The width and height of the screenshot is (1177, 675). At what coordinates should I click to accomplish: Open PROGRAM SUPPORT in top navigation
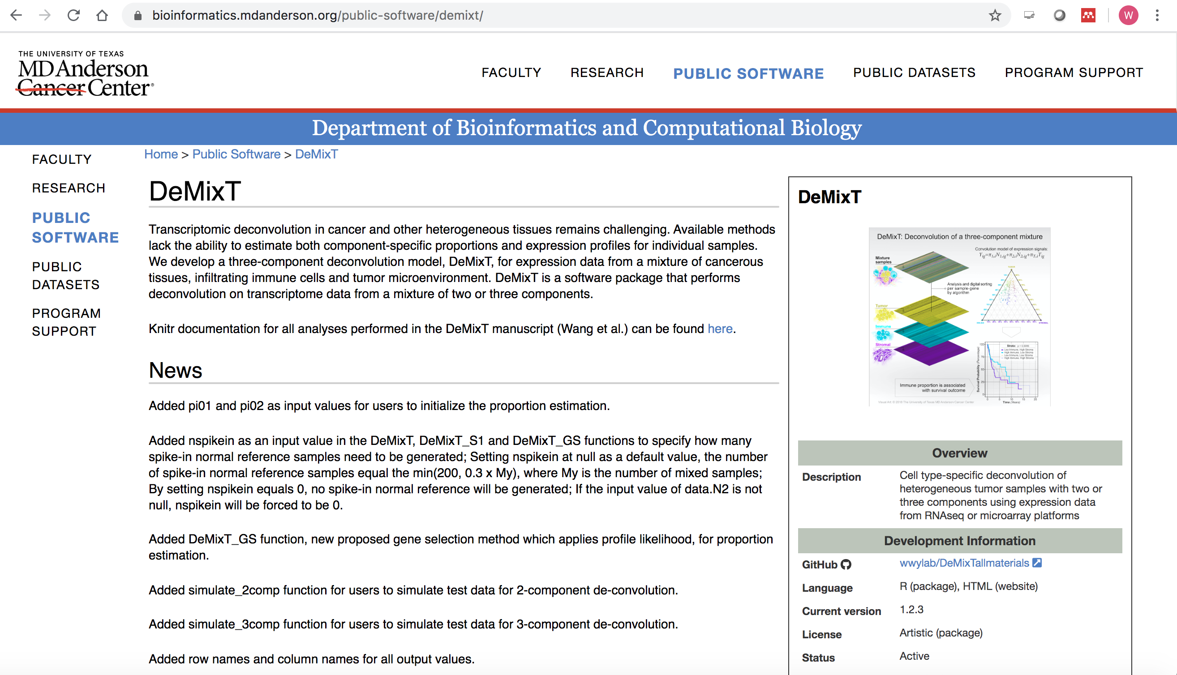click(1074, 73)
